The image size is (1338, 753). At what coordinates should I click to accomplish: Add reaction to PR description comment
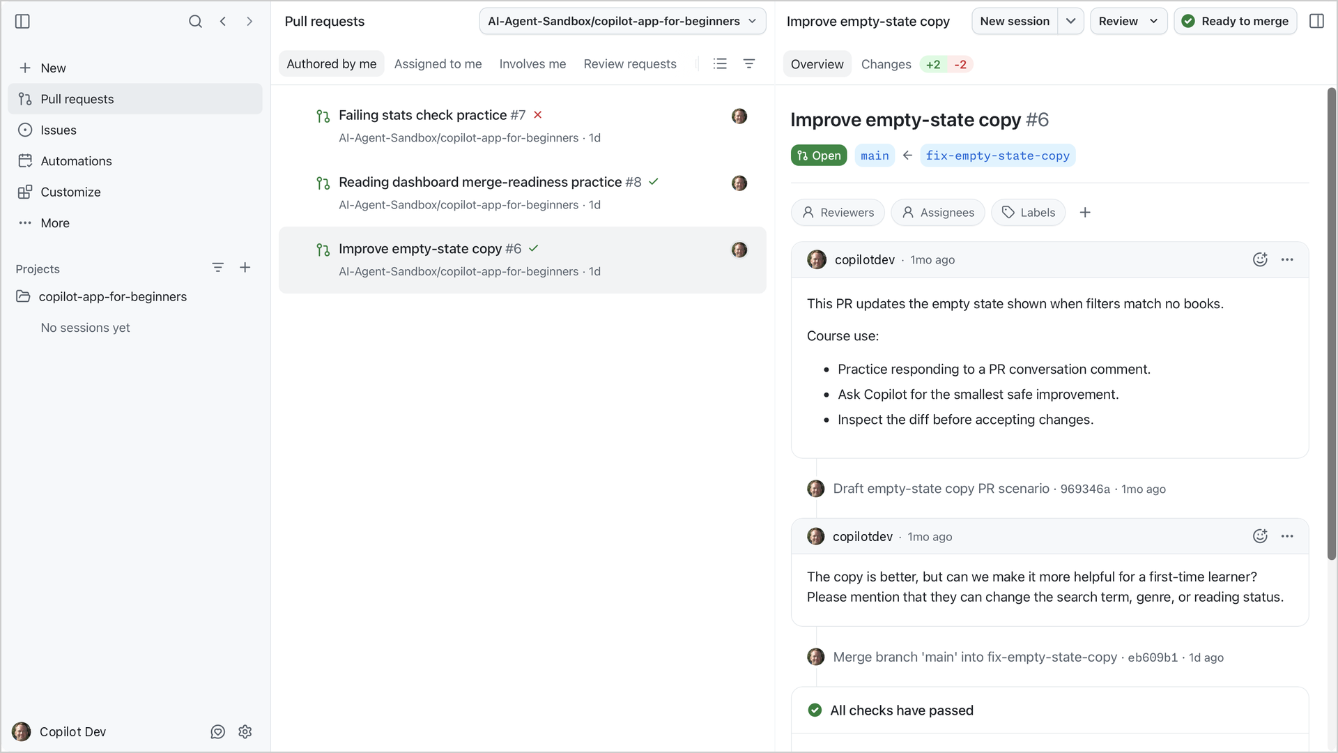(1260, 260)
